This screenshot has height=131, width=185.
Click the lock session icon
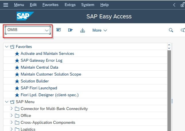tap(183, 5)
